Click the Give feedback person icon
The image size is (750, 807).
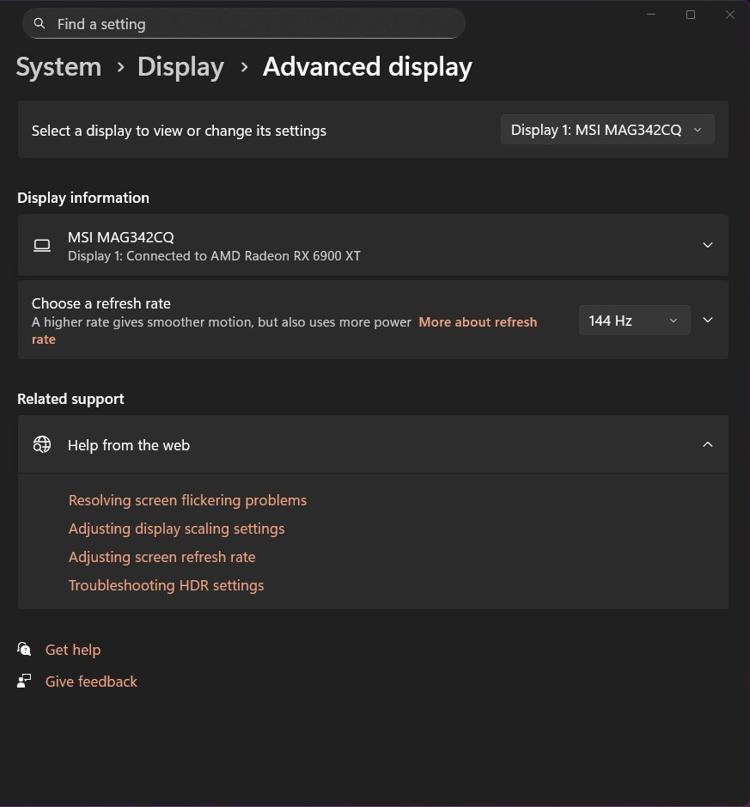click(x=24, y=681)
